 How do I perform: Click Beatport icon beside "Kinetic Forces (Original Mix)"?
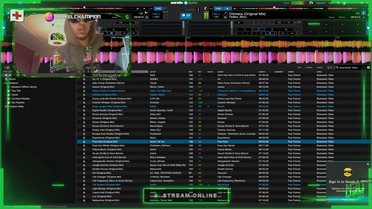[x=84, y=169]
